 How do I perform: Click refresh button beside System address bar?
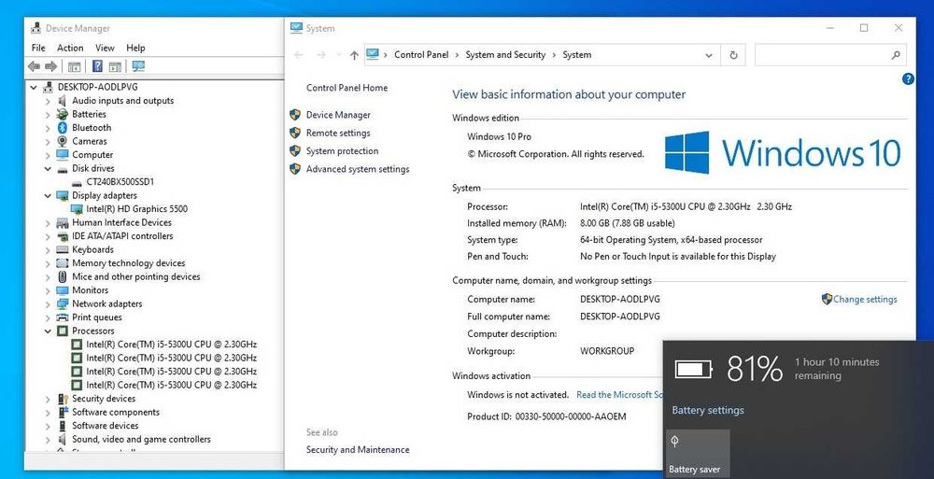pos(733,55)
